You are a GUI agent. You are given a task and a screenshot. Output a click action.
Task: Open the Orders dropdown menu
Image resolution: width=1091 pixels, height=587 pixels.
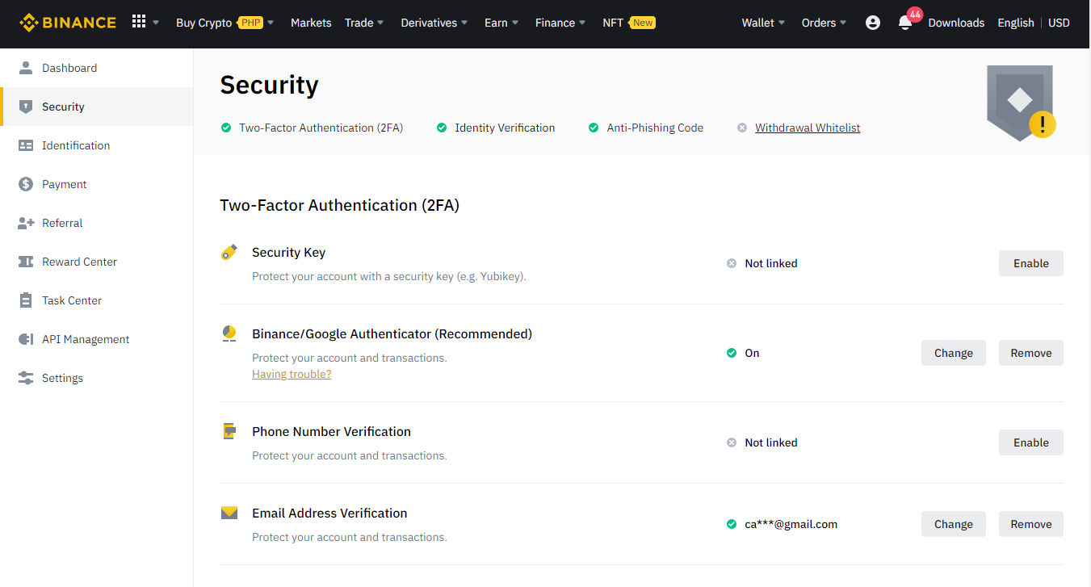824,23
